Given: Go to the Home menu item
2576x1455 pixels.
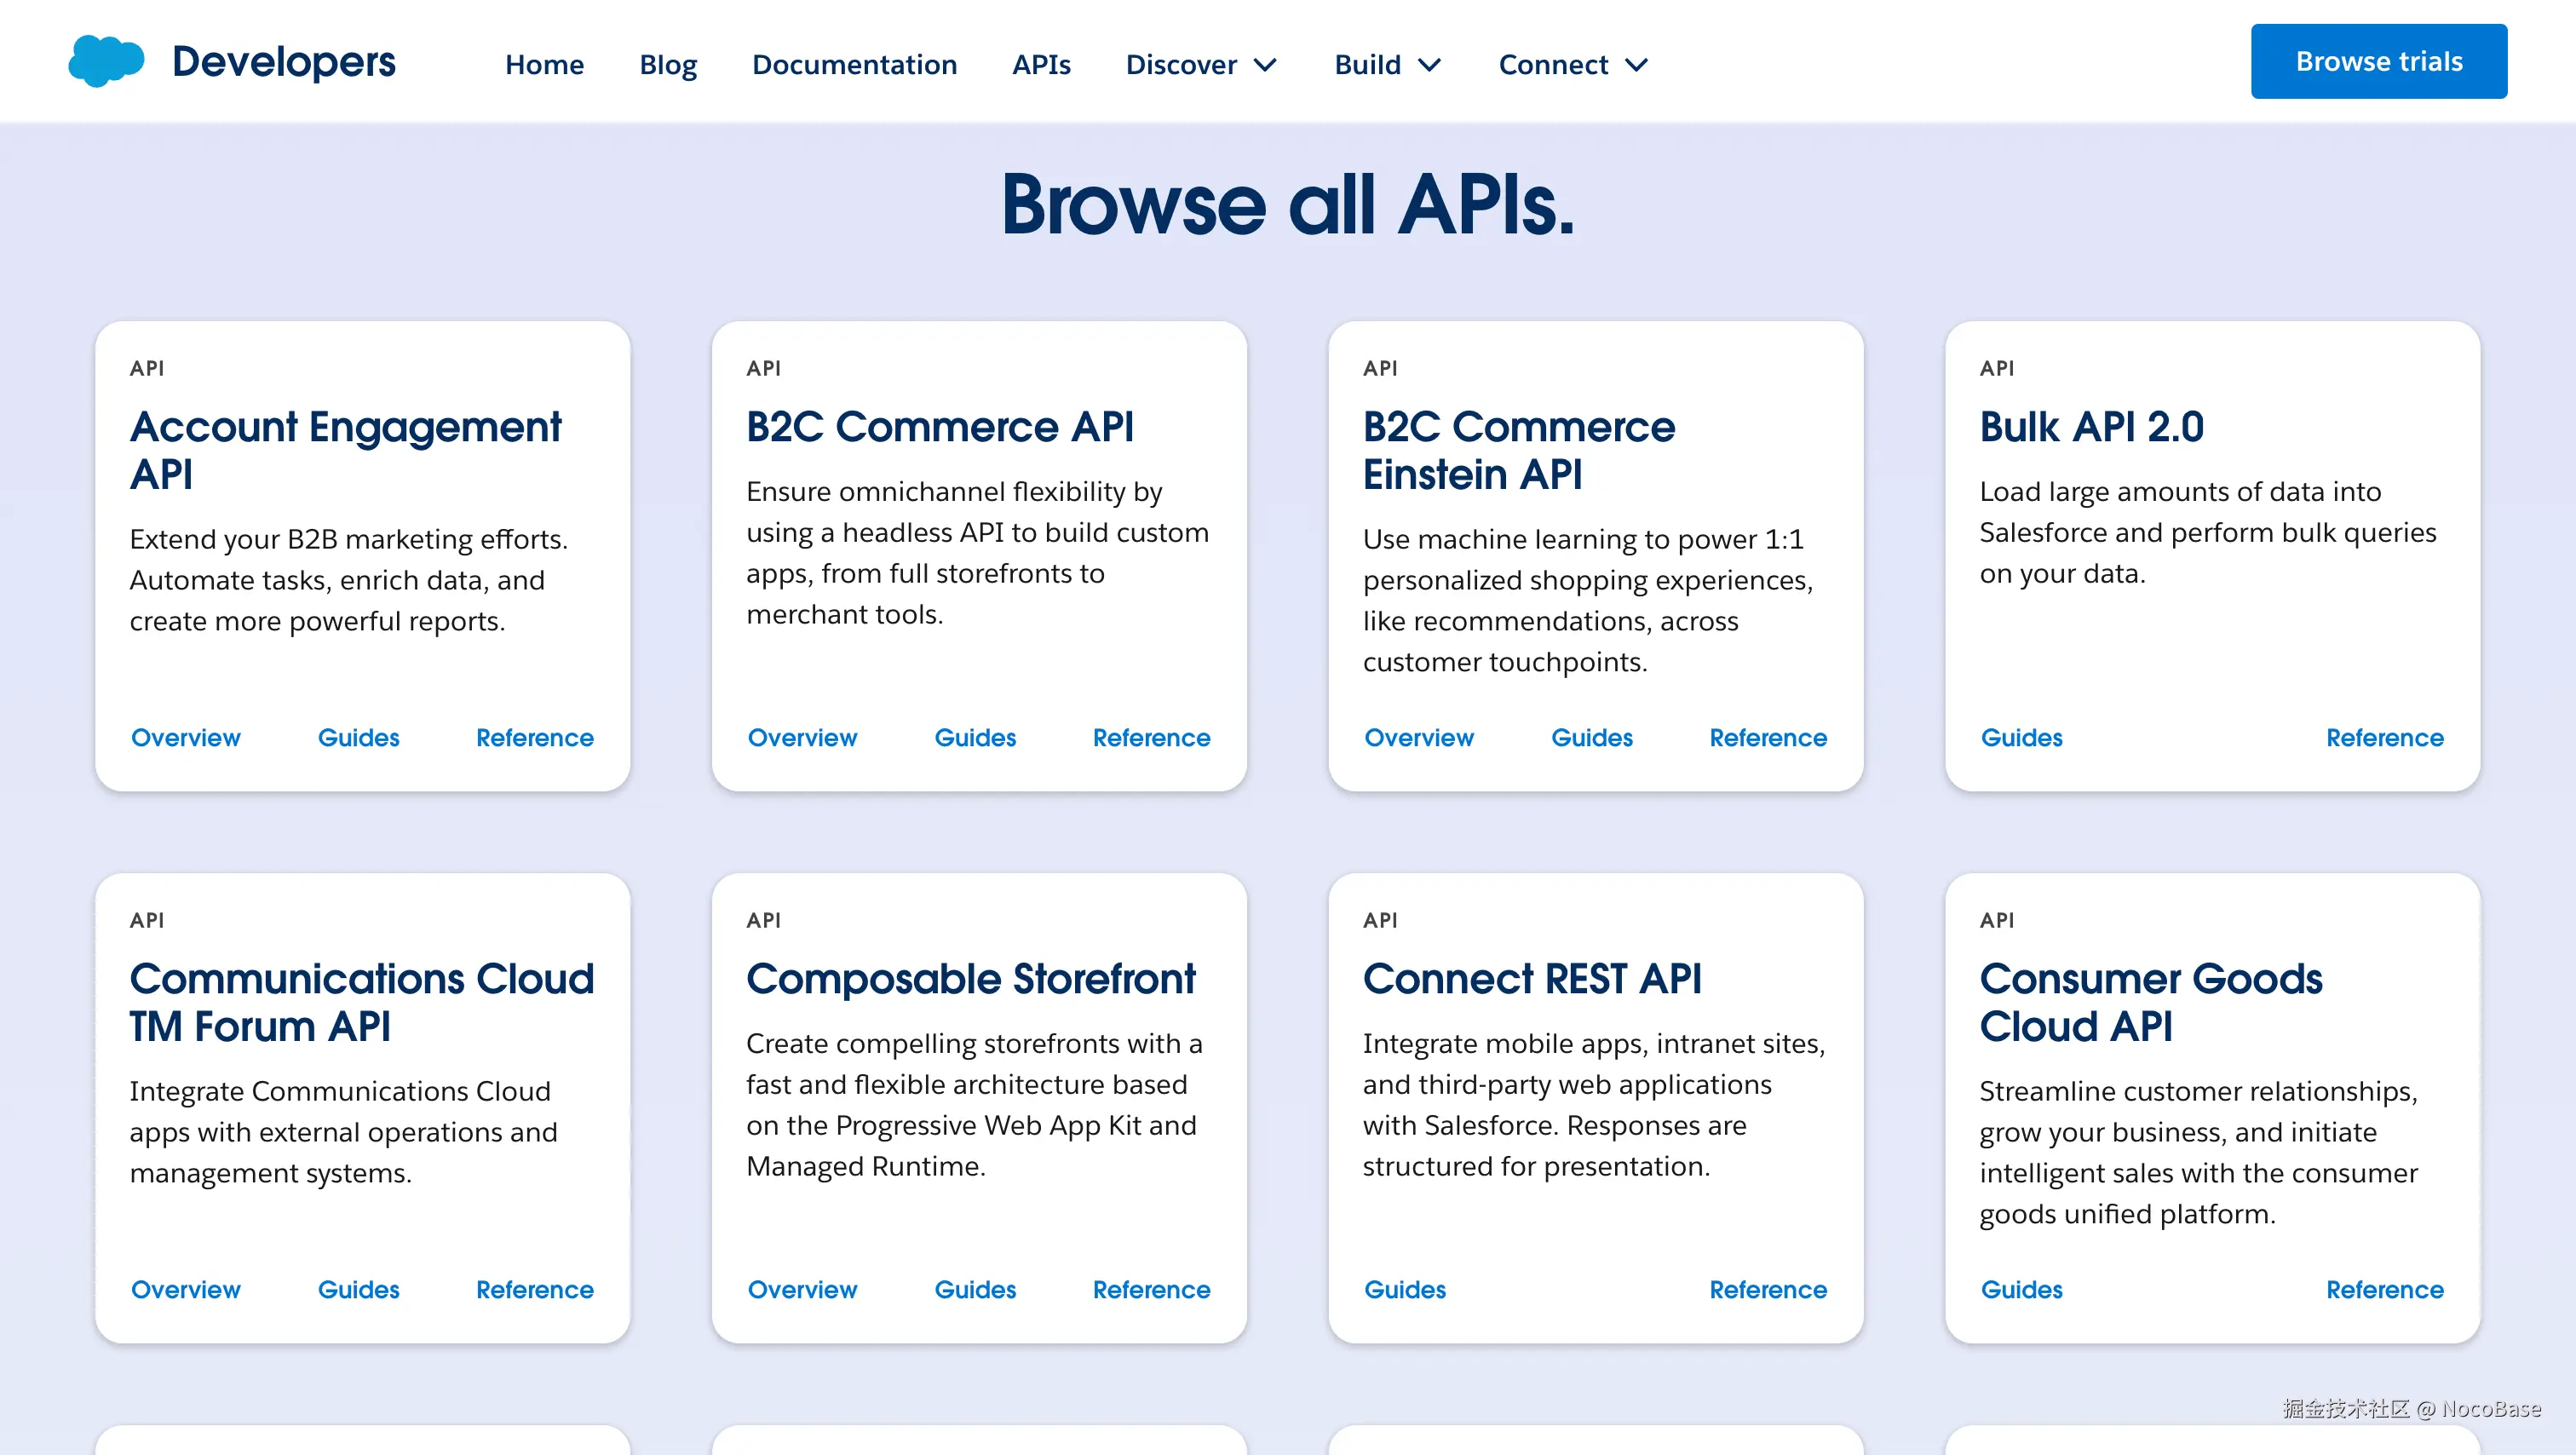Looking at the screenshot, I should click(x=545, y=64).
